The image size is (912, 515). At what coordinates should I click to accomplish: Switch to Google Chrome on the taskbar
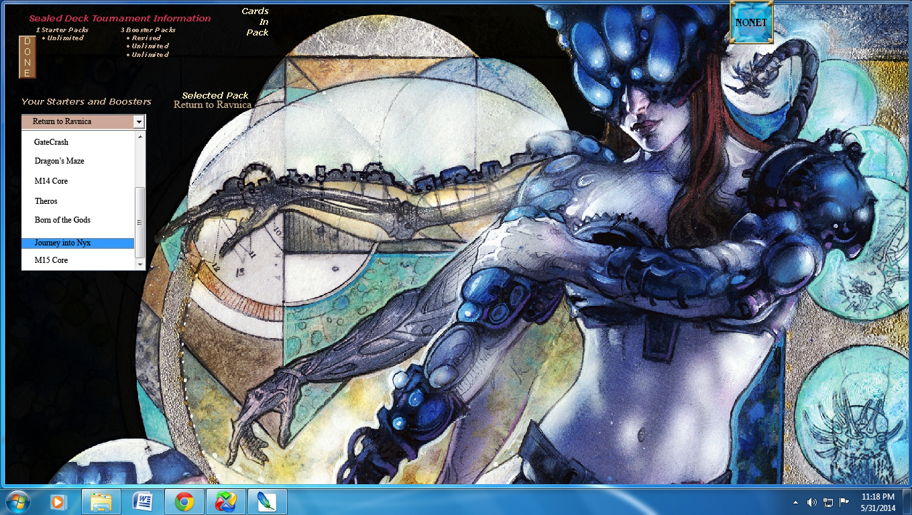pyautogui.click(x=184, y=501)
